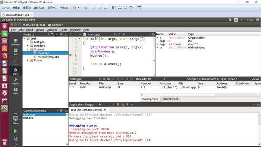Switch to Edit mode icon
Screen dimensions: 261x147
16,51
